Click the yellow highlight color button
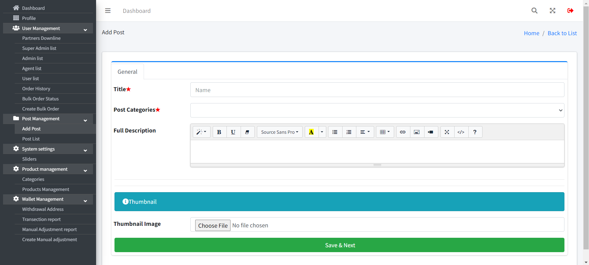The image size is (589, 265). coord(311,132)
